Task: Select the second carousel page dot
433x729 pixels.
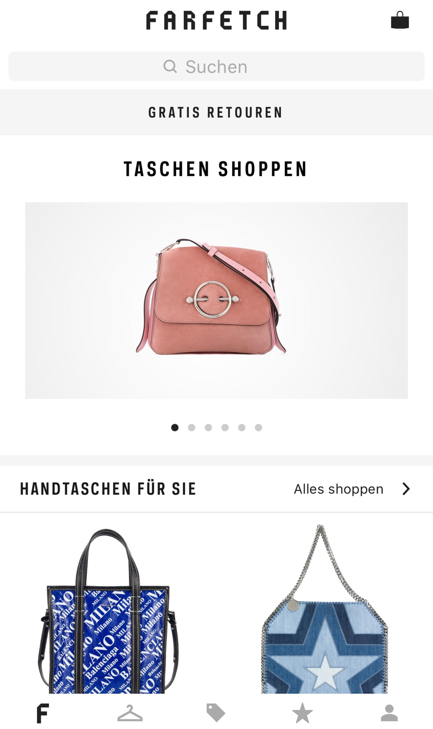Action: click(x=191, y=428)
